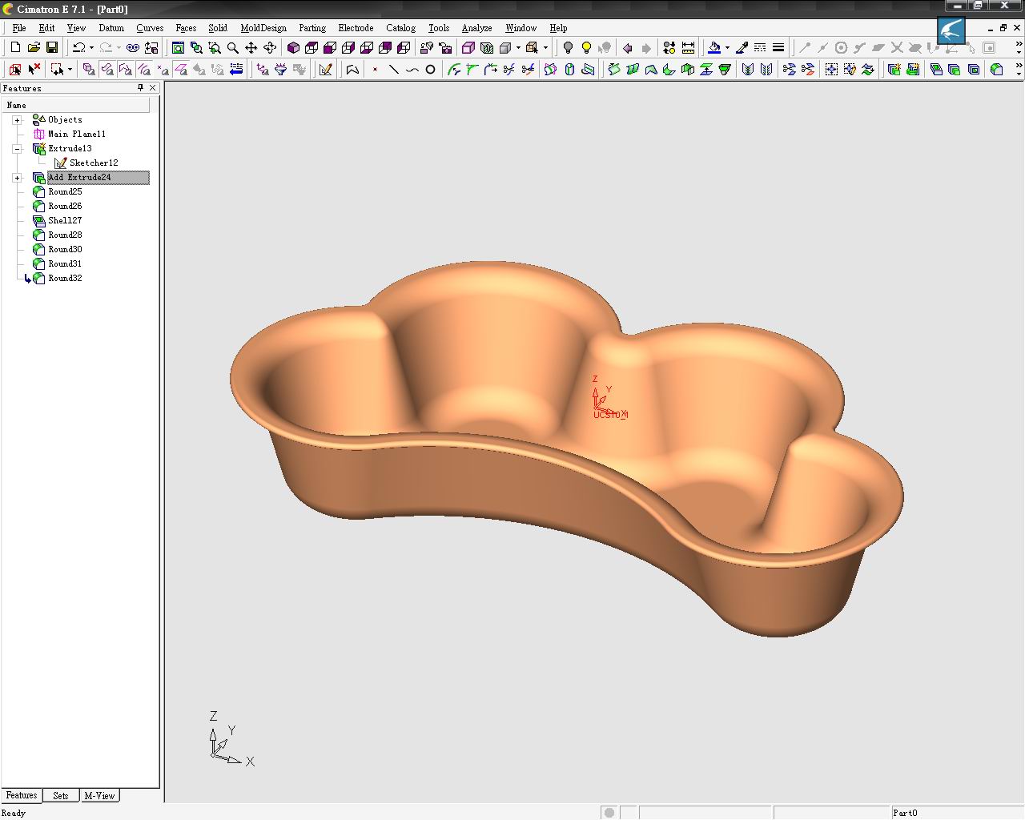Select Round32 feature
1025x820 pixels.
pyautogui.click(x=65, y=279)
